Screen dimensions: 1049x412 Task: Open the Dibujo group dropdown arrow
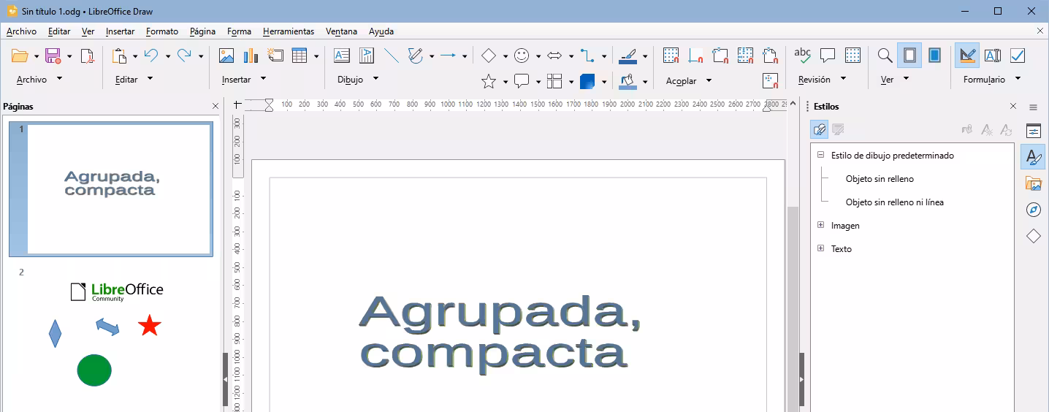pos(375,78)
